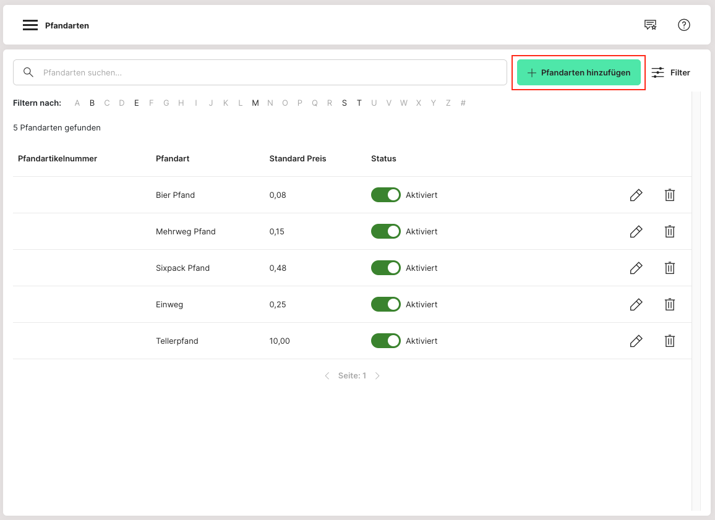Filter list by letter M
The image size is (715, 520).
(x=255, y=103)
